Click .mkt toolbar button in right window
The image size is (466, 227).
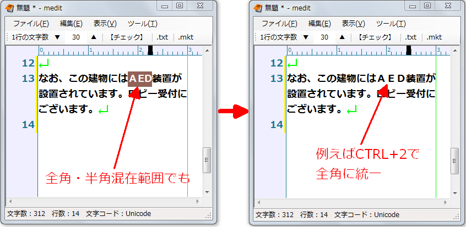(434, 37)
